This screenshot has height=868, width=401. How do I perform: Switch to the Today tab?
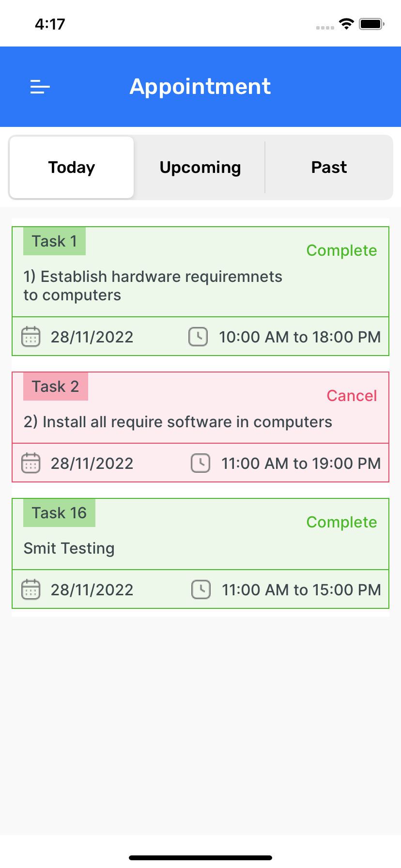pyautogui.click(x=72, y=168)
